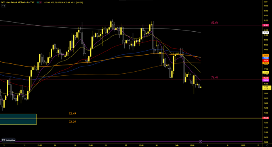Click the current price 75.69 countdown label
The height and width of the screenshot is (147, 272).
(x=266, y=88)
